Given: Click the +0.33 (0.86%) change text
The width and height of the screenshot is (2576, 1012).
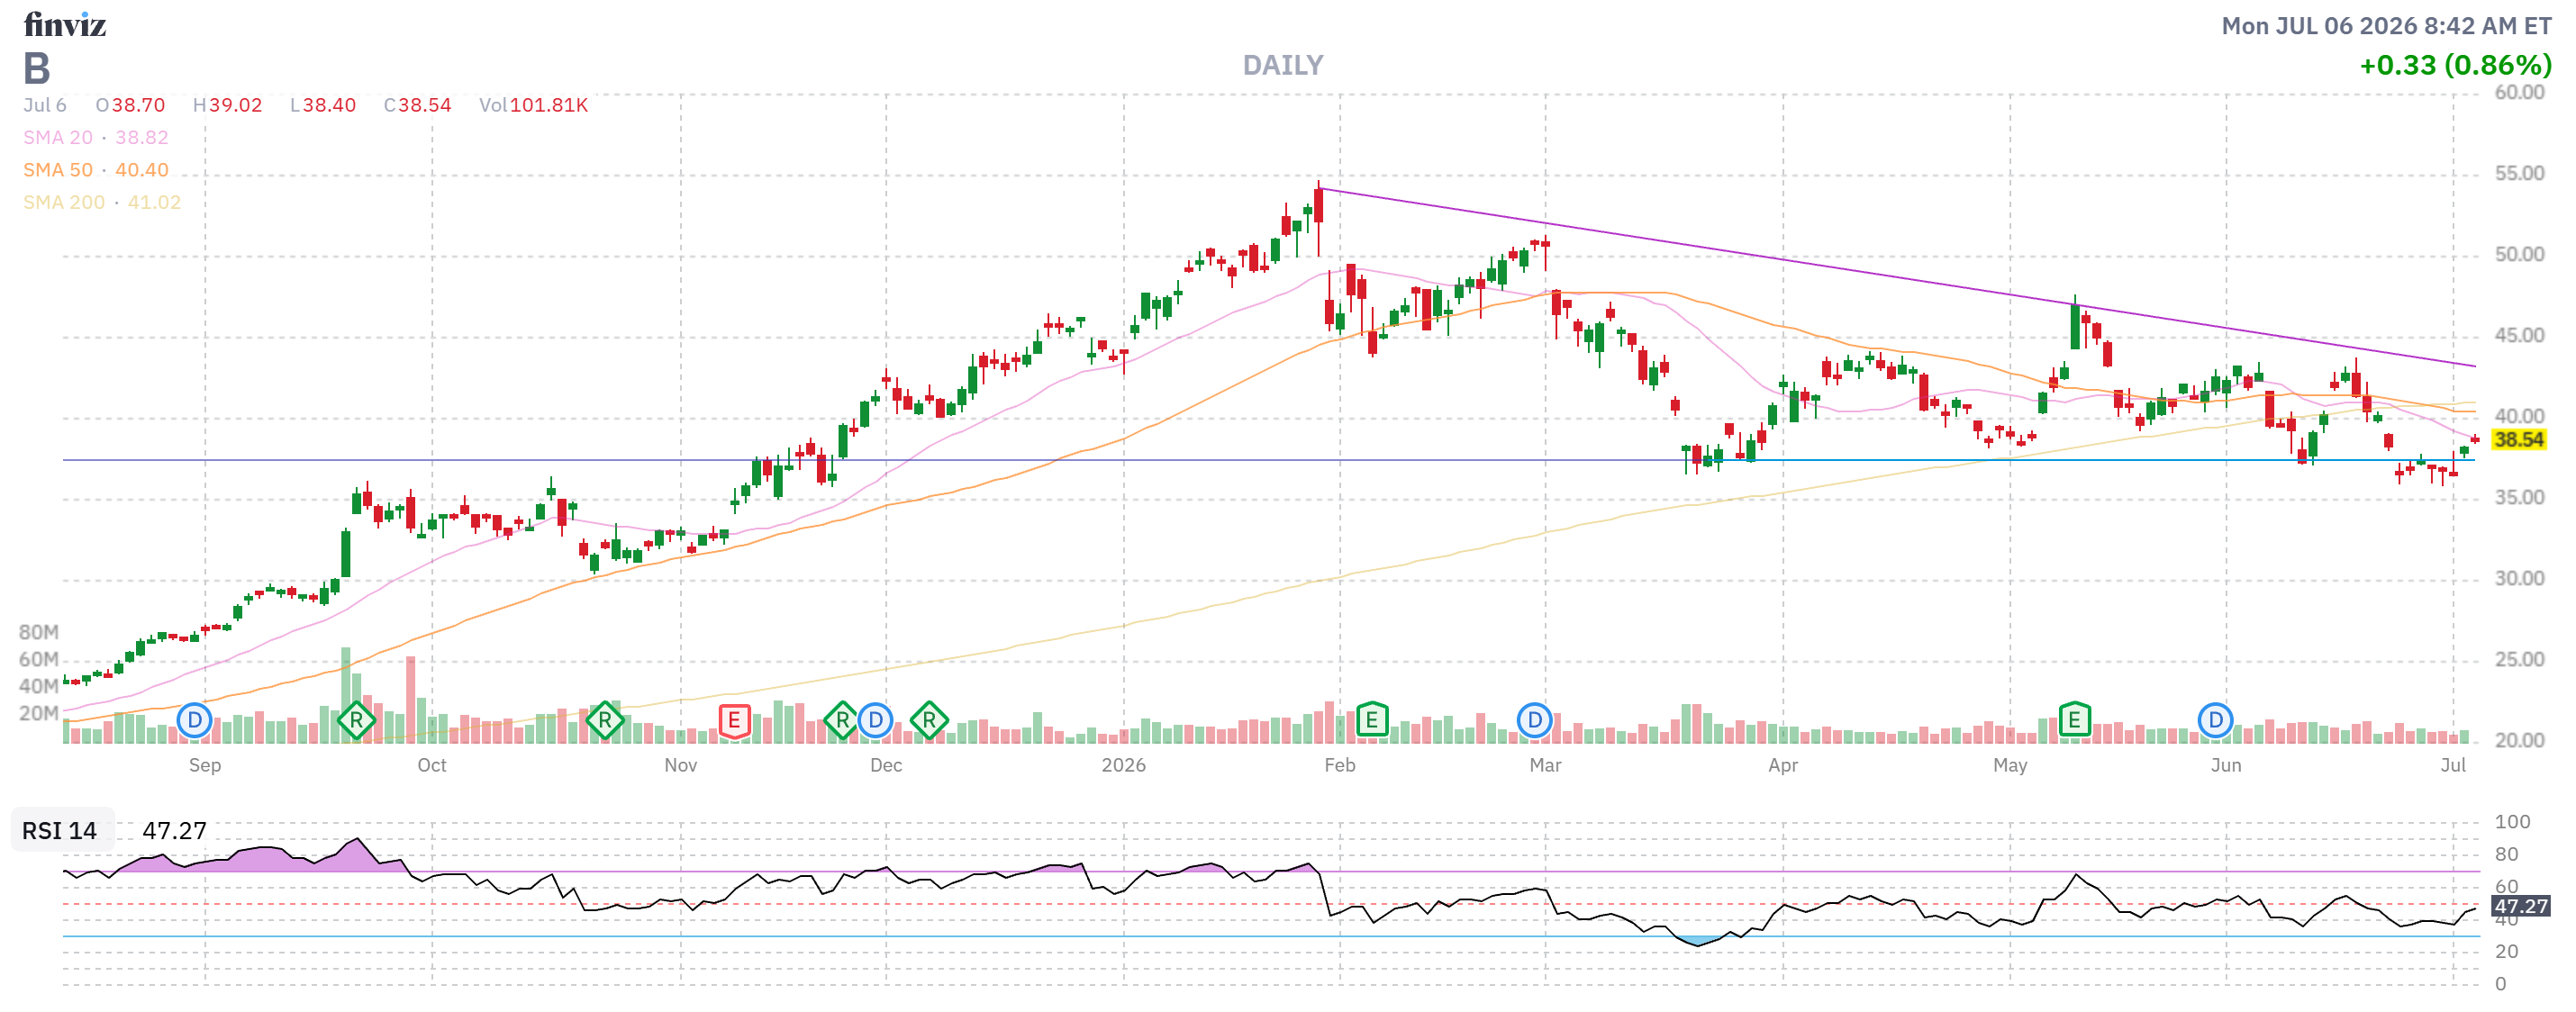Looking at the screenshot, I should pos(2455,66).
